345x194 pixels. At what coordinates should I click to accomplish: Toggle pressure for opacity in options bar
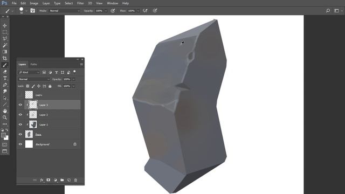pos(113,11)
